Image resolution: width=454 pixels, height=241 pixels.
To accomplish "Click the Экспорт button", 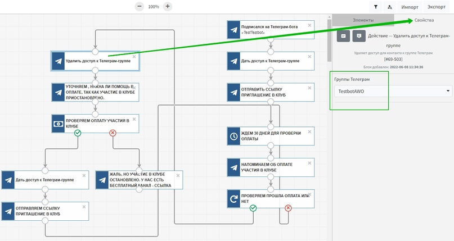I will pyautogui.click(x=436, y=7).
